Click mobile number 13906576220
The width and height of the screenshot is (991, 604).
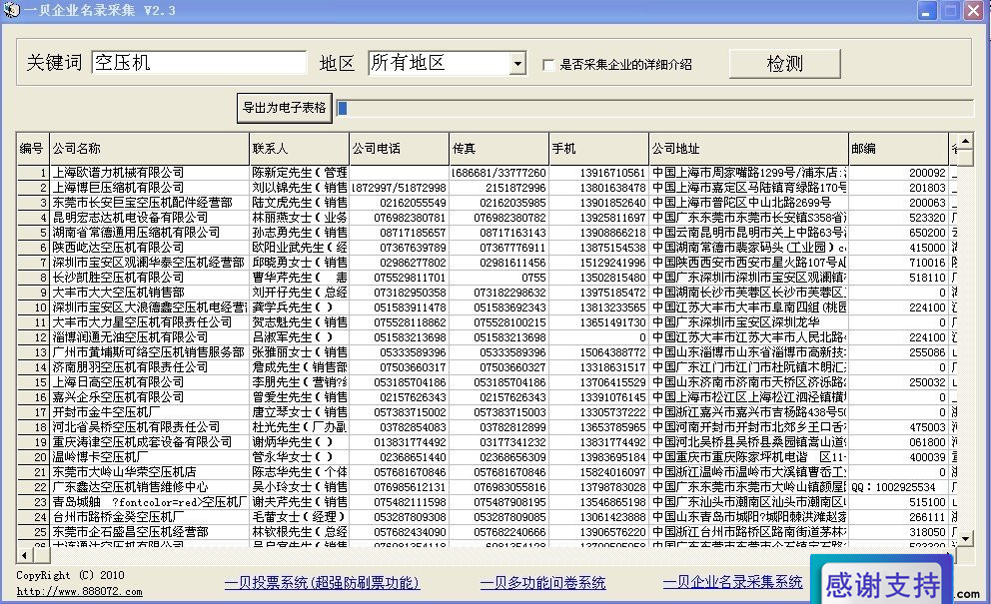tap(598, 532)
